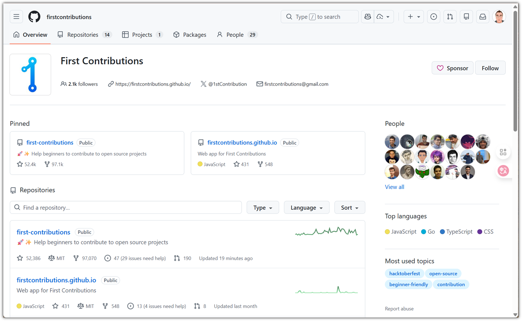Switch to the Repositories tab

point(84,35)
